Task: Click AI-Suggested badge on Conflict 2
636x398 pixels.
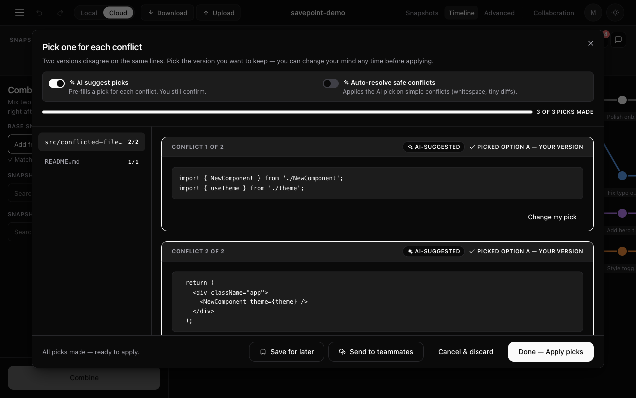Action: coord(434,251)
